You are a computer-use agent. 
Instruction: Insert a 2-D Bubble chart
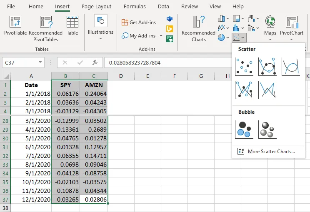click(x=244, y=129)
